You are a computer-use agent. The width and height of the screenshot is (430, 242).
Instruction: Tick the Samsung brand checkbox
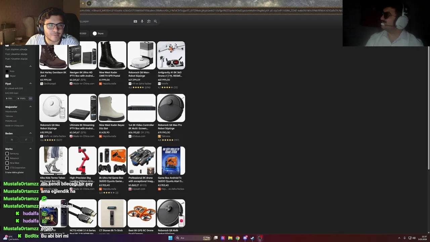coord(7,154)
